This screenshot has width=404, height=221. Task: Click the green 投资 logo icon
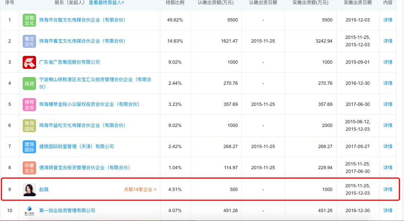tap(29, 83)
